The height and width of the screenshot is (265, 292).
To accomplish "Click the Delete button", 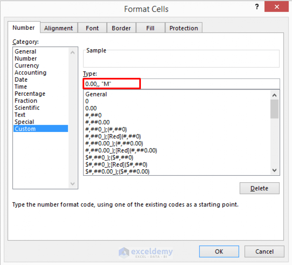I will click(259, 188).
